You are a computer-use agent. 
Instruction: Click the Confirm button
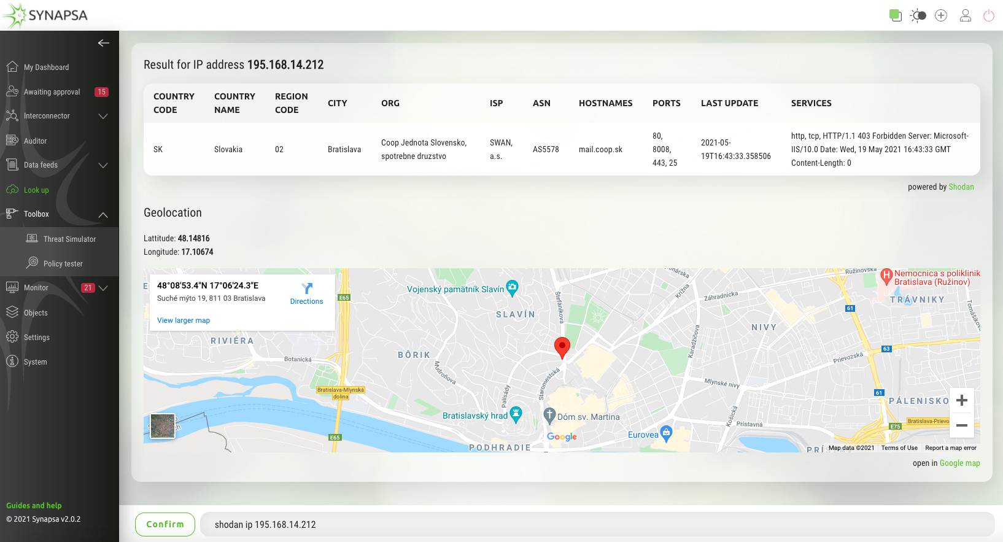click(x=165, y=524)
